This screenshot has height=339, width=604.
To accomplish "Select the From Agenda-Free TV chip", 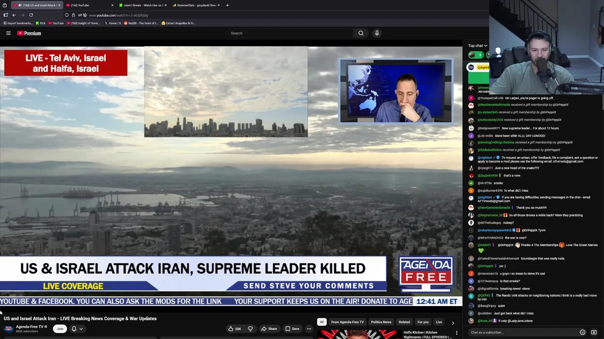I will pos(347,322).
